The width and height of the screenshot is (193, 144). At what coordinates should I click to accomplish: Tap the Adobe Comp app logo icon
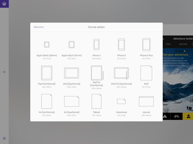(x=4, y=4)
